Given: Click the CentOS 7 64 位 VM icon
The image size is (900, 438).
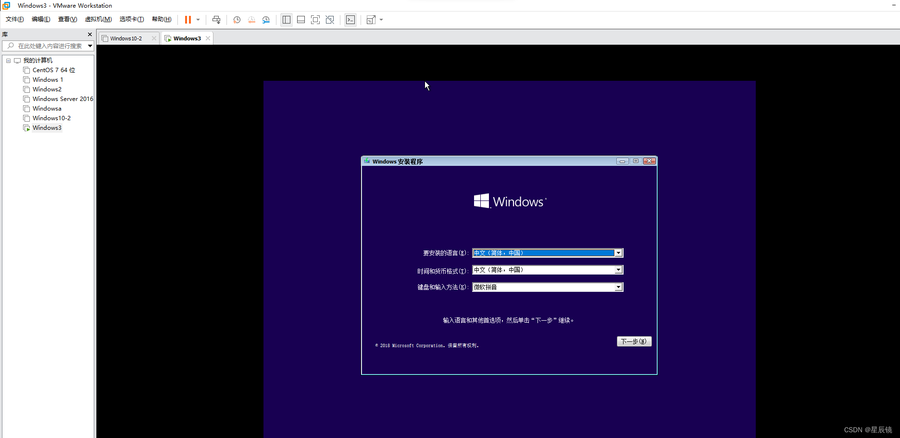Looking at the screenshot, I should point(27,70).
